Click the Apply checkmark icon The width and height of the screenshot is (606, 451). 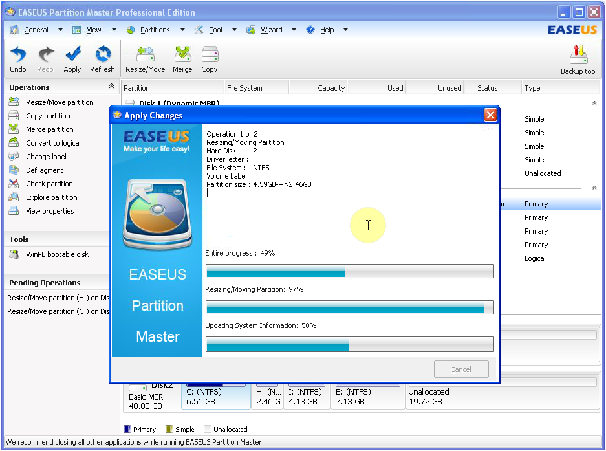point(72,54)
